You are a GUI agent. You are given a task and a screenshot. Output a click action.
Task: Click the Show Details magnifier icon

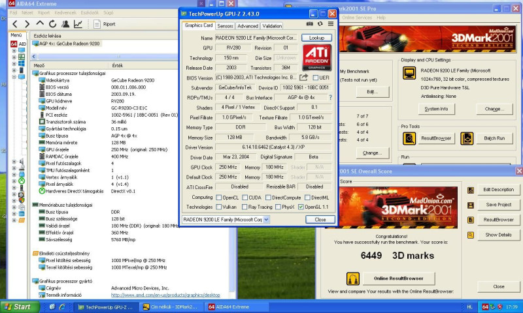[x=471, y=235]
